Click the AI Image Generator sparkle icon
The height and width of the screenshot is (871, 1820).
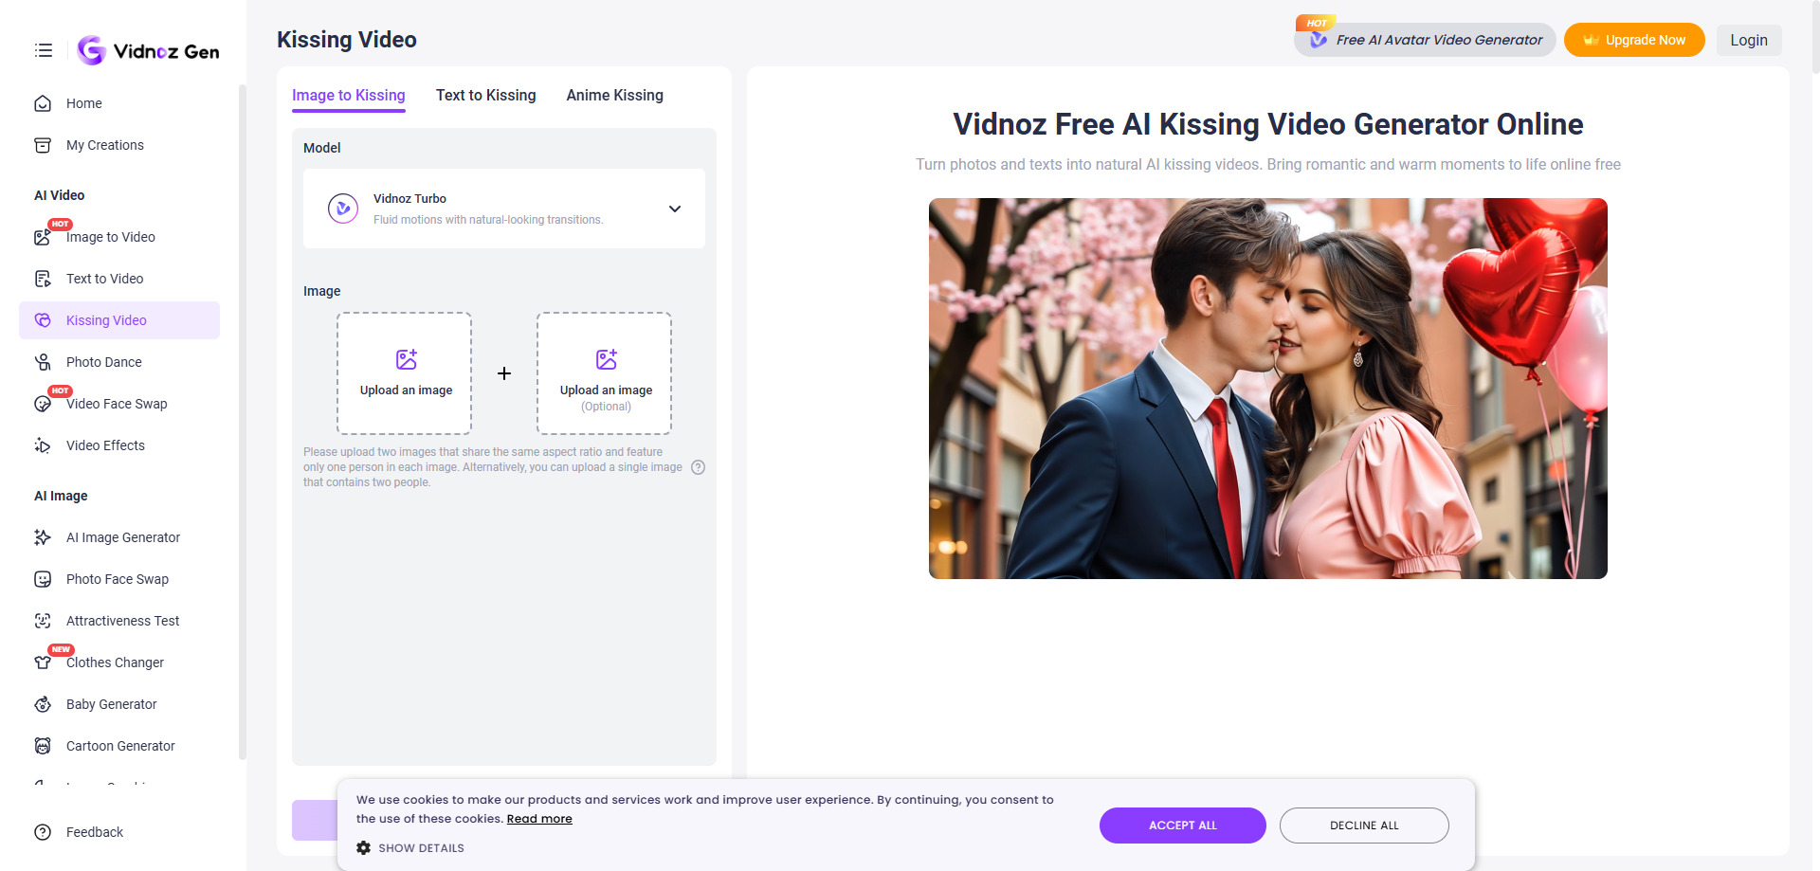(43, 537)
